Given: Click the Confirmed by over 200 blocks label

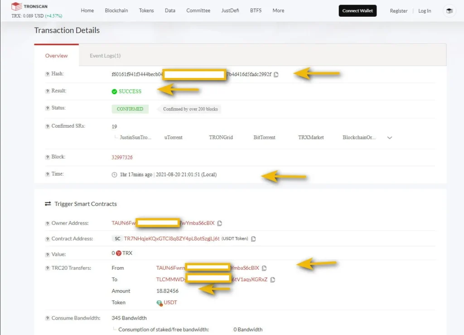Looking at the screenshot, I should click(190, 109).
